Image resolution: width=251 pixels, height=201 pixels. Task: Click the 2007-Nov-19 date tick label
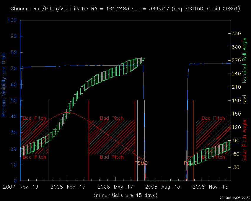(20, 187)
